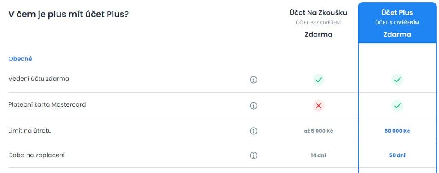Click Účet Plus checkmark for Platební karta Mastercard
The height and width of the screenshot is (173, 439).
tap(397, 106)
